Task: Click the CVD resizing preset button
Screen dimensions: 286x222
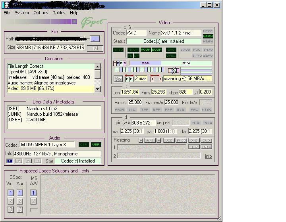Action: click(x=206, y=140)
